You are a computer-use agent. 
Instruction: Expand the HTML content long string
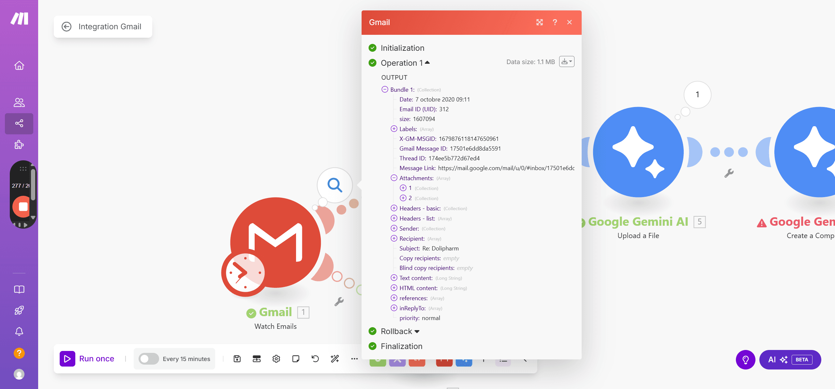point(394,288)
